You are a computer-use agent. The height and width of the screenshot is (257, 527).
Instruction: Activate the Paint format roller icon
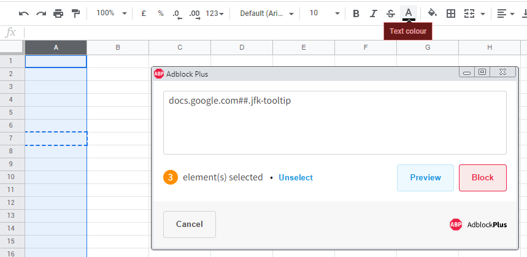[x=76, y=13]
